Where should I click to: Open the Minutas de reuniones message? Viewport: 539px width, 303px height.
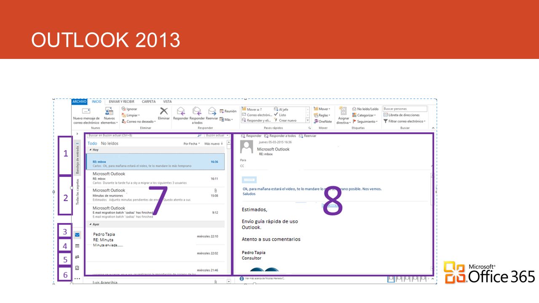point(155,195)
